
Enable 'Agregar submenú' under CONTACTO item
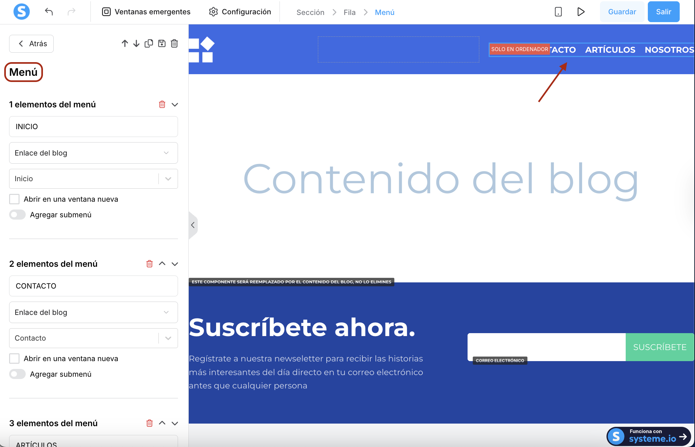coord(18,374)
